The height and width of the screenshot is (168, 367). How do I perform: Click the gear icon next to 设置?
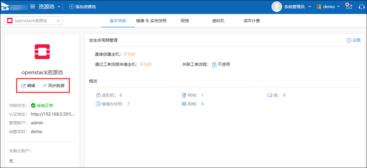(x=349, y=40)
